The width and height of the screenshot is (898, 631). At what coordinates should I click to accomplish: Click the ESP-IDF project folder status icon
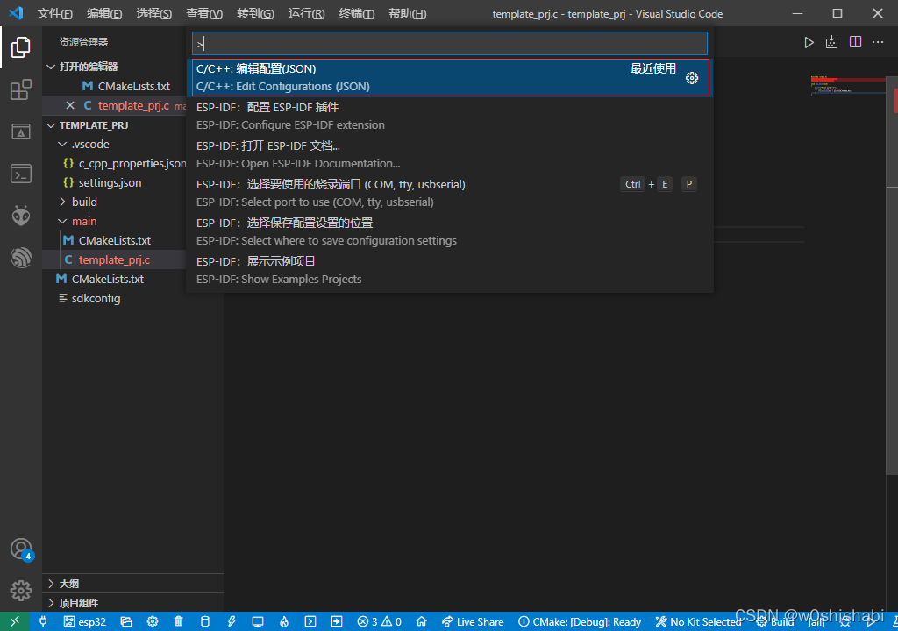tap(126, 621)
